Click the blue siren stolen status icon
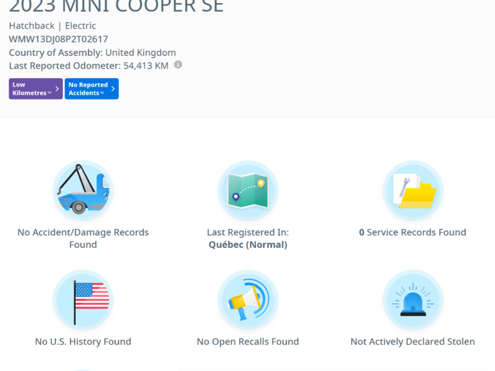This screenshot has width=495, height=371. coord(413,300)
